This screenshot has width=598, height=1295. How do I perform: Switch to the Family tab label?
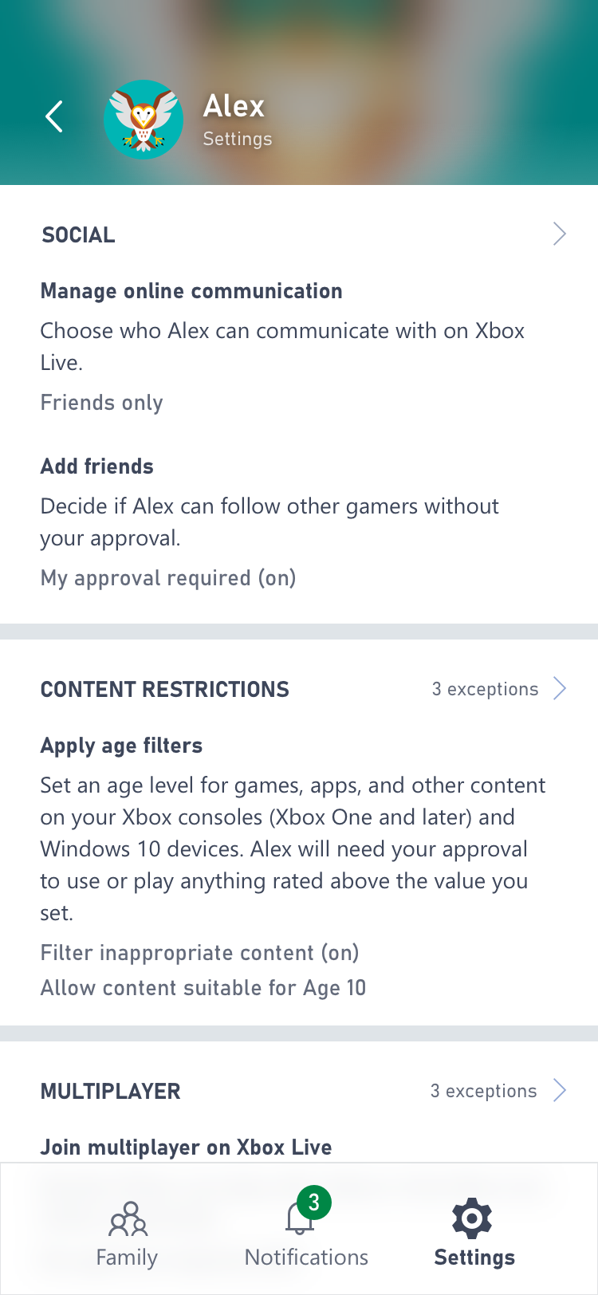127,1258
